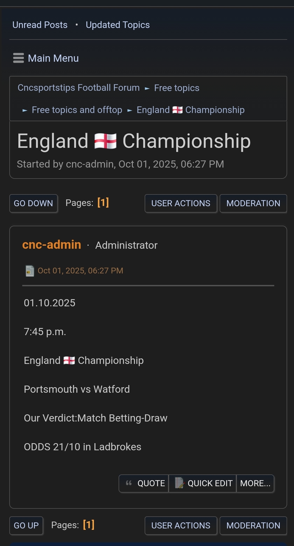Click England flag icon in topic title
The height and width of the screenshot is (546, 294).
click(x=105, y=141)
